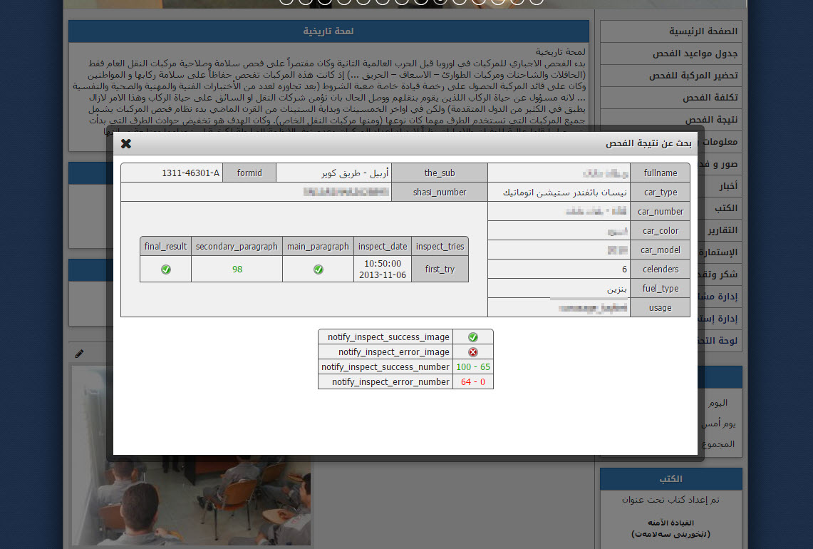Image resolution: width=813 pixels, height=549 pixels.
Task: Click the the_sub label cell
Action: (440, 173)
